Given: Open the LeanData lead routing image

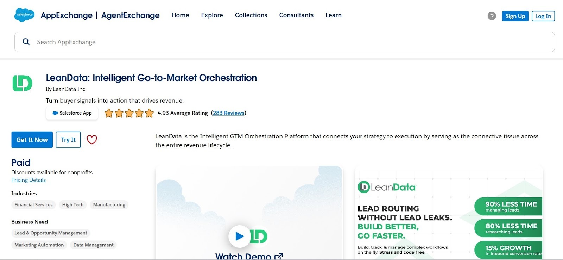Looking at the screenshot, I should (449, 213).
